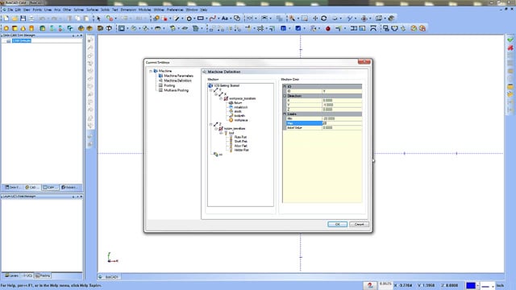Click the Min limit value field

[x=342, y=118]
